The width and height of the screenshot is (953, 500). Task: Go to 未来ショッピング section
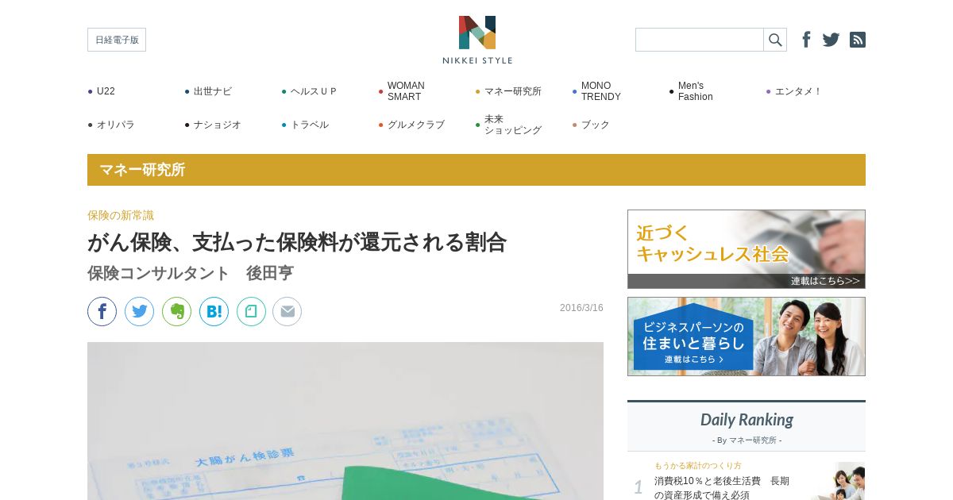[x=512, y=125]
